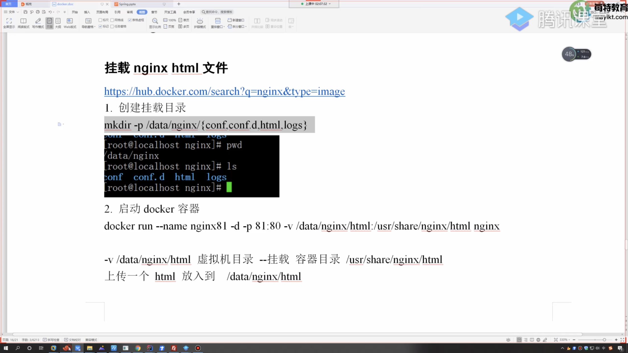Enable the gridlines checkbox
Viewport: 628px width, 353px height.
tap(112, 20)
